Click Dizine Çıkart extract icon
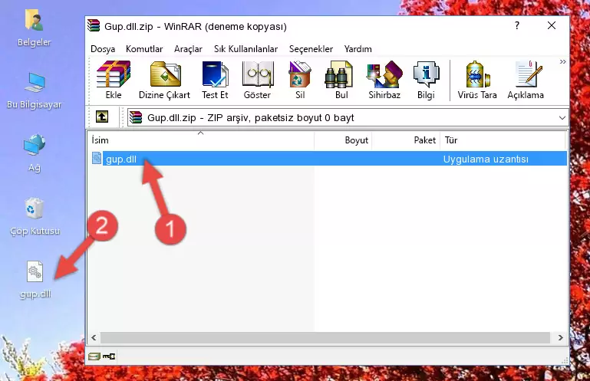The width and height of the screenshot is (590, 381). point(164,80)
